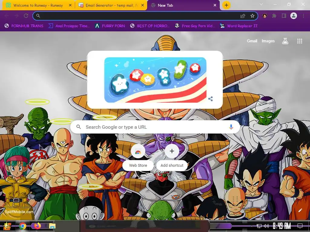Open the Chrome three-dot menu

(303, 16)
